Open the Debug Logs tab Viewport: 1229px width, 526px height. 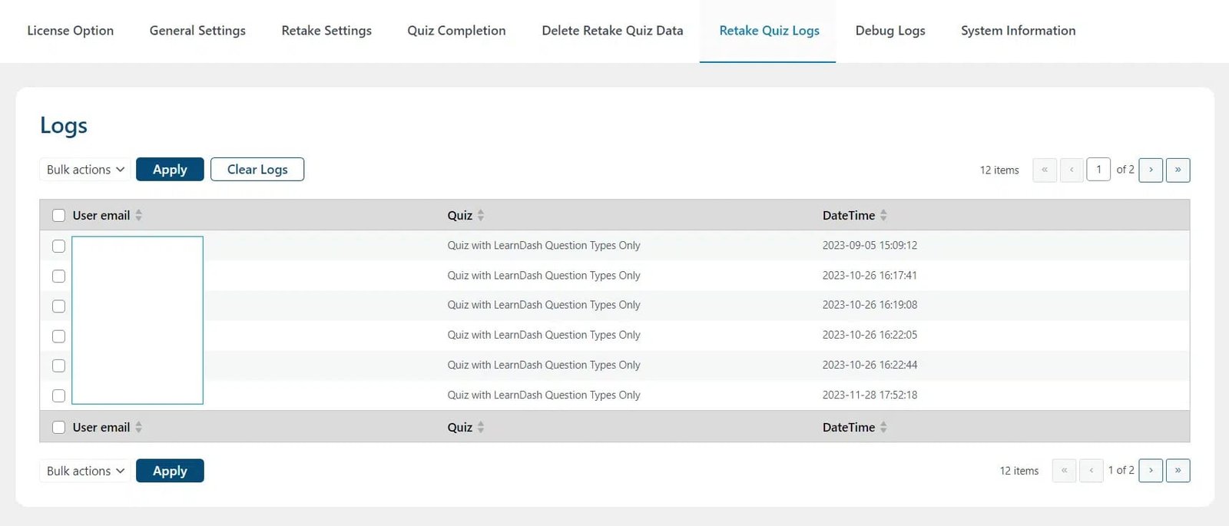coord(890,31)
